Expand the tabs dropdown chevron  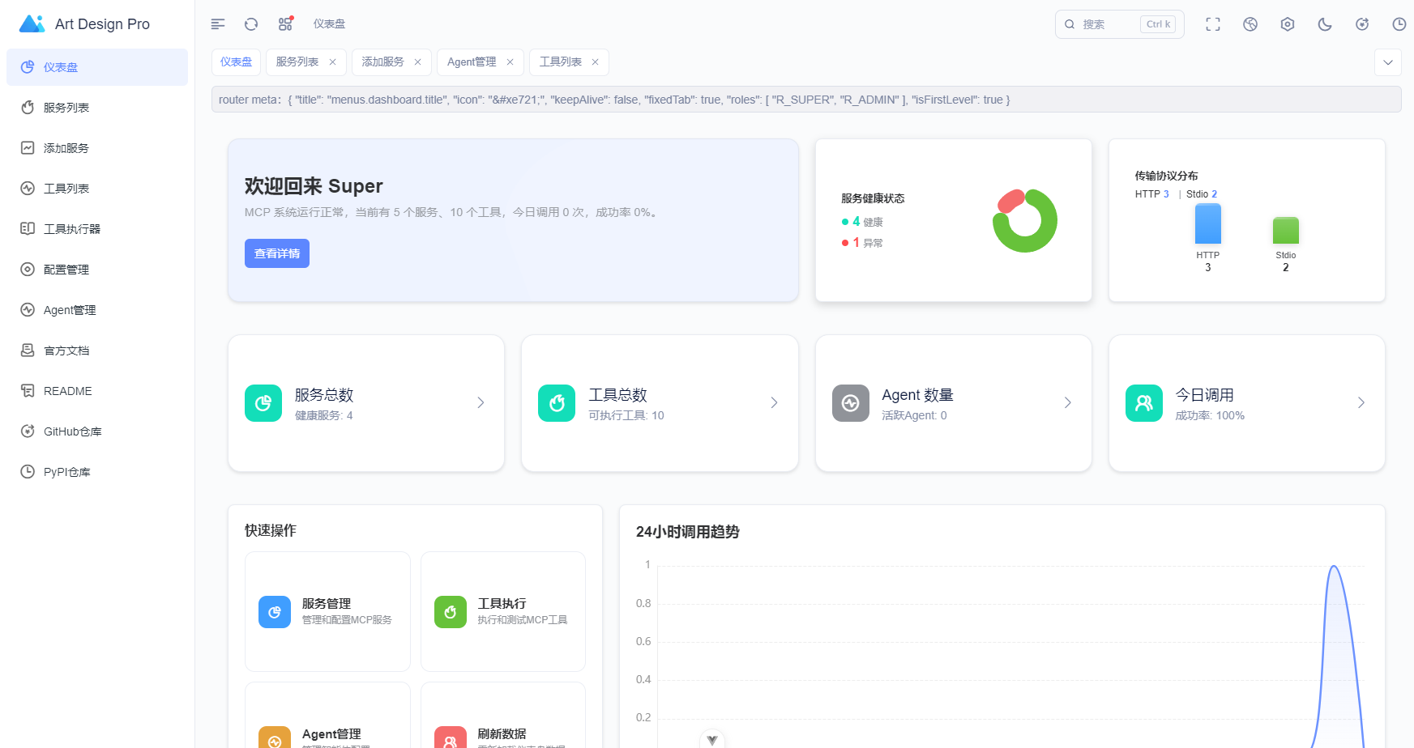pyautogui.click(x=1388, y=62)
